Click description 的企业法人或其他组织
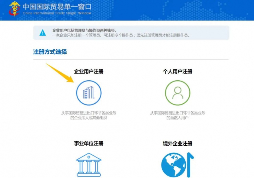Viewport: 254px width, 178px height. click(89, 118)
